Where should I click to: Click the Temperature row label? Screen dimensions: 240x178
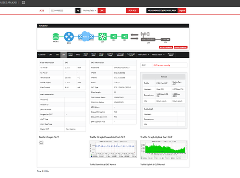[x=45, y=77]
